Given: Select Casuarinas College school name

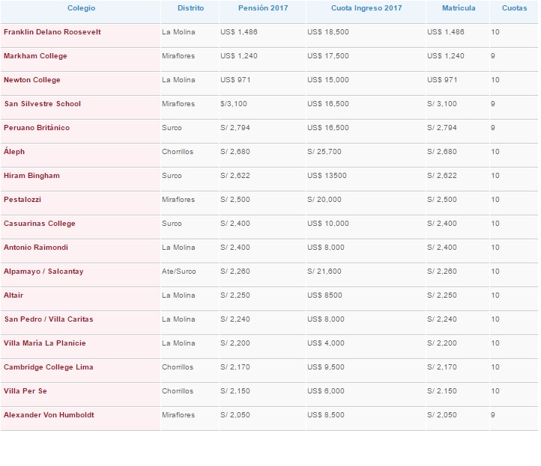Looking at the screenshot, I should pos(39,224).
